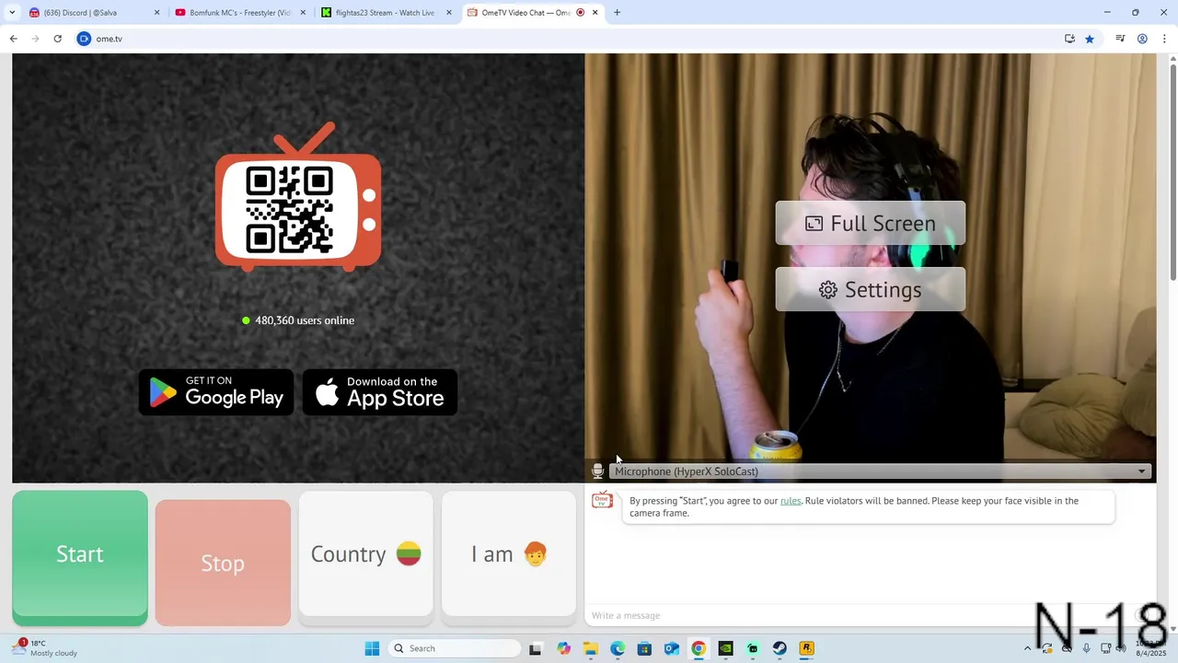This screenshot has height=663, width=1178.
Task: Open File Explorer from the taskbar
Action: pos(590,648)
